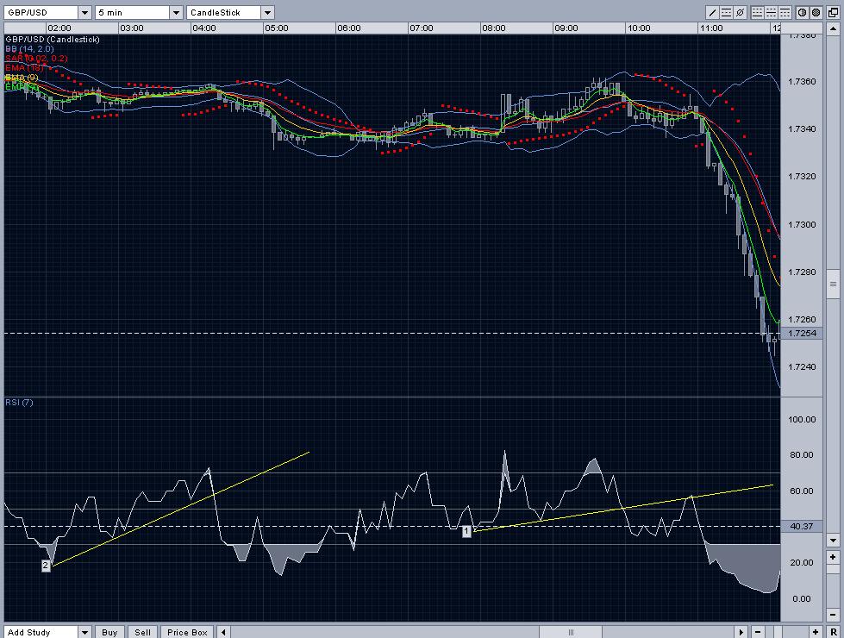
Task: Toggle the fully shaded octagon icon
Action: pyautogui.click(x=816, y=13)
